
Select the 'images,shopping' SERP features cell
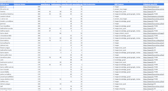128,89
